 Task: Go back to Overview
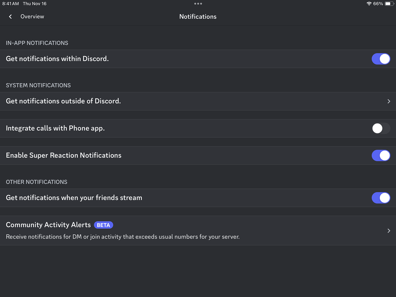32,16
